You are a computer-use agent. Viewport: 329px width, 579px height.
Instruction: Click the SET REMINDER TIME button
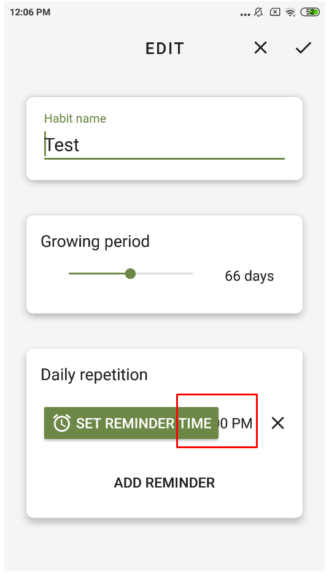131,423
